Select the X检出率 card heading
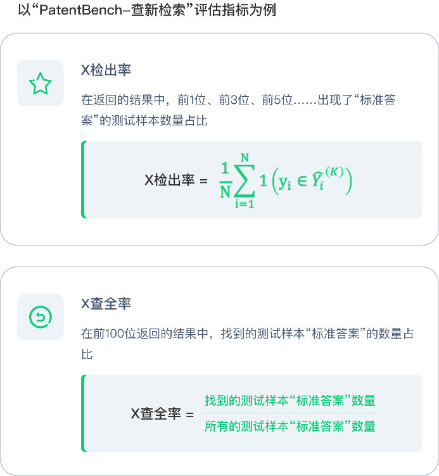 [x=106, y=70]
